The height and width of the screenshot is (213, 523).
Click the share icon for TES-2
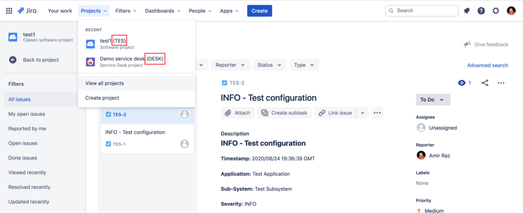click(485, 83)
